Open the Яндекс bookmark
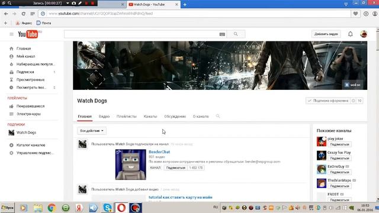 [24, 23]
